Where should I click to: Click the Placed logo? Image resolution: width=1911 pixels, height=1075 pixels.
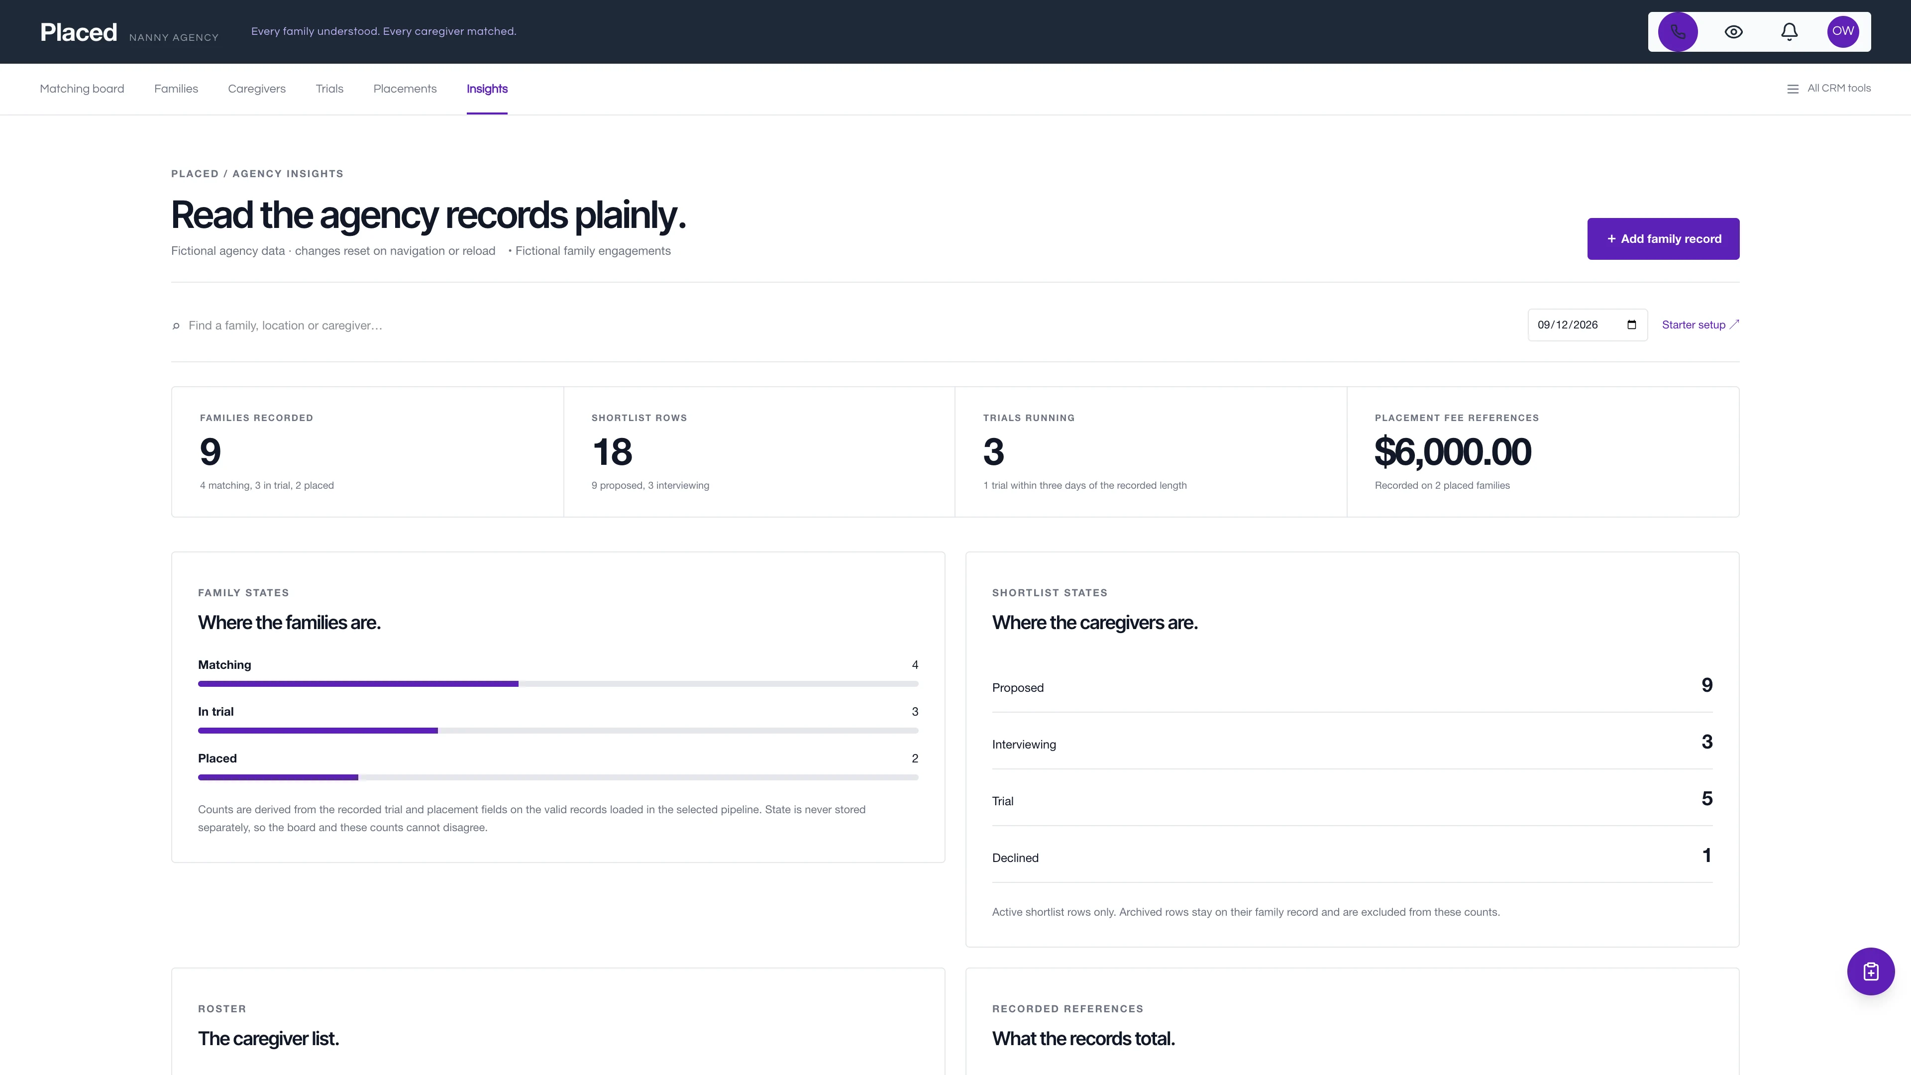click(x=79, y=32)
